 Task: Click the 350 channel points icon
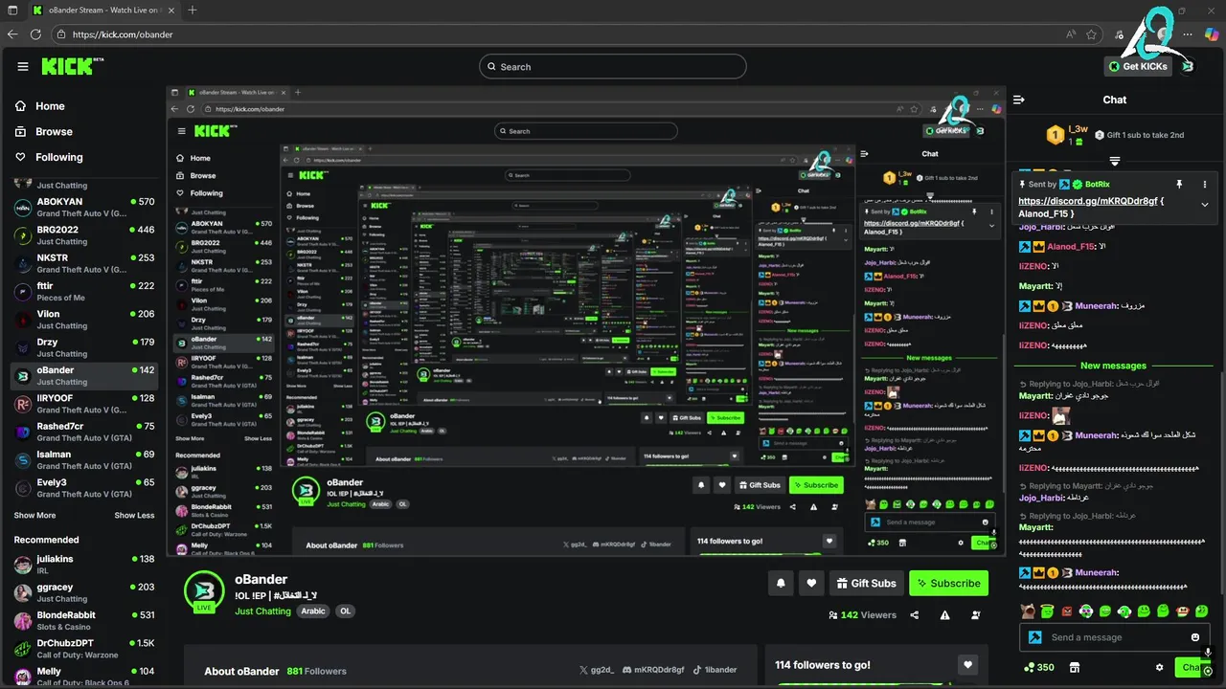1038,668
